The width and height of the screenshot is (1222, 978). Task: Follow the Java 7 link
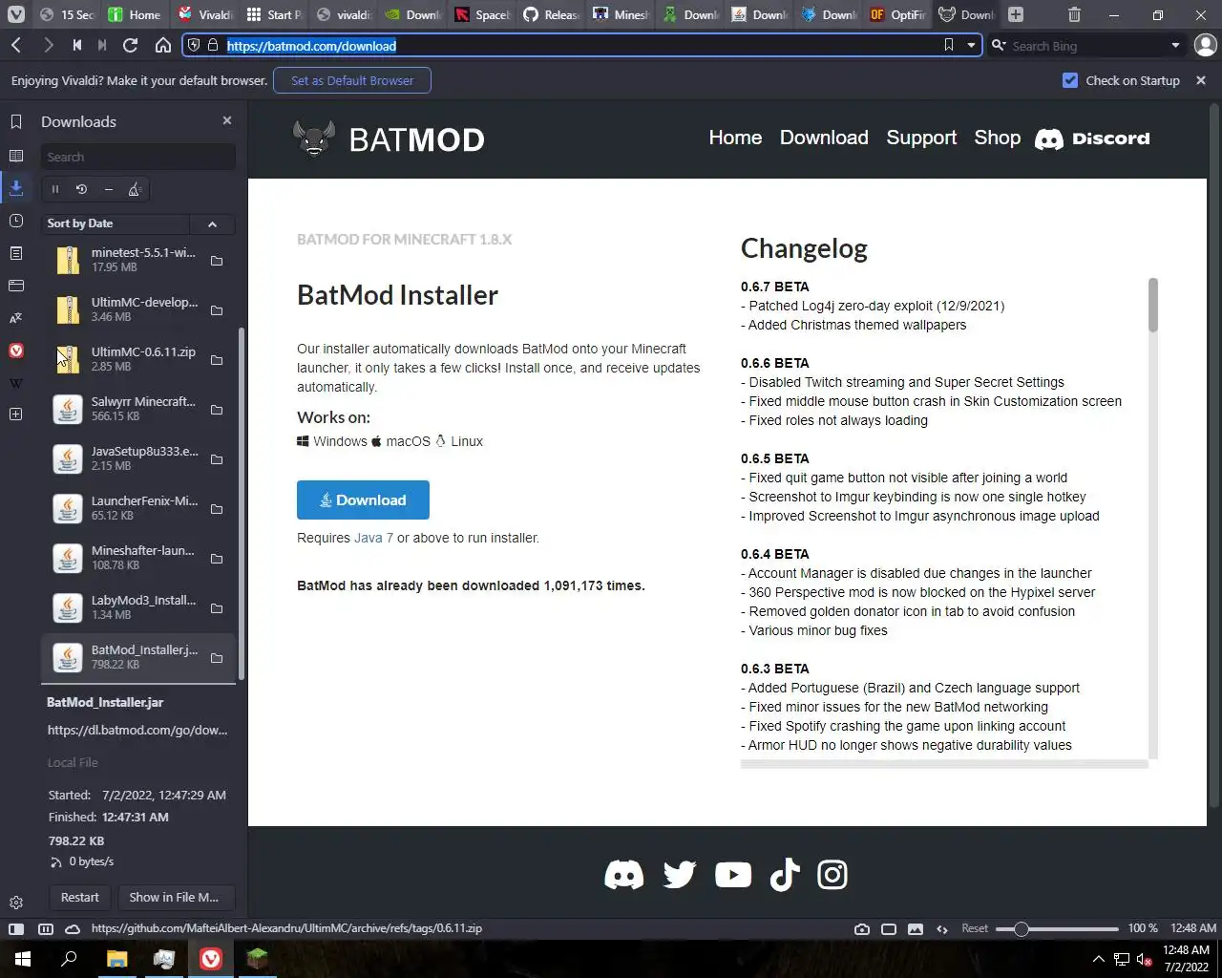click(x=373, y=538)
